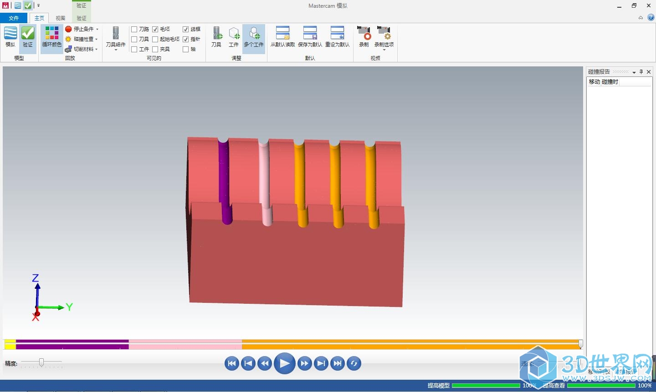The height and width of the screenshot is (392, 656).
Task: Play the simulation
Action: click(285, 363)
